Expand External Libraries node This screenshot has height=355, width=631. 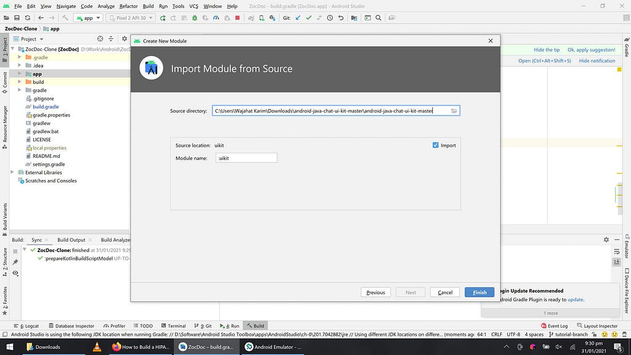coord(12,173)
